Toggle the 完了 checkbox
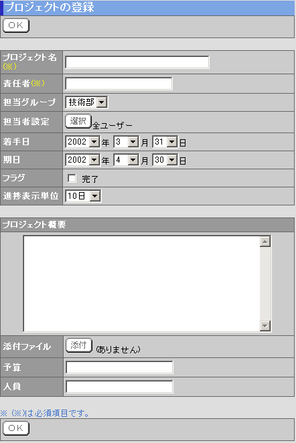 (x=72, y=178)
